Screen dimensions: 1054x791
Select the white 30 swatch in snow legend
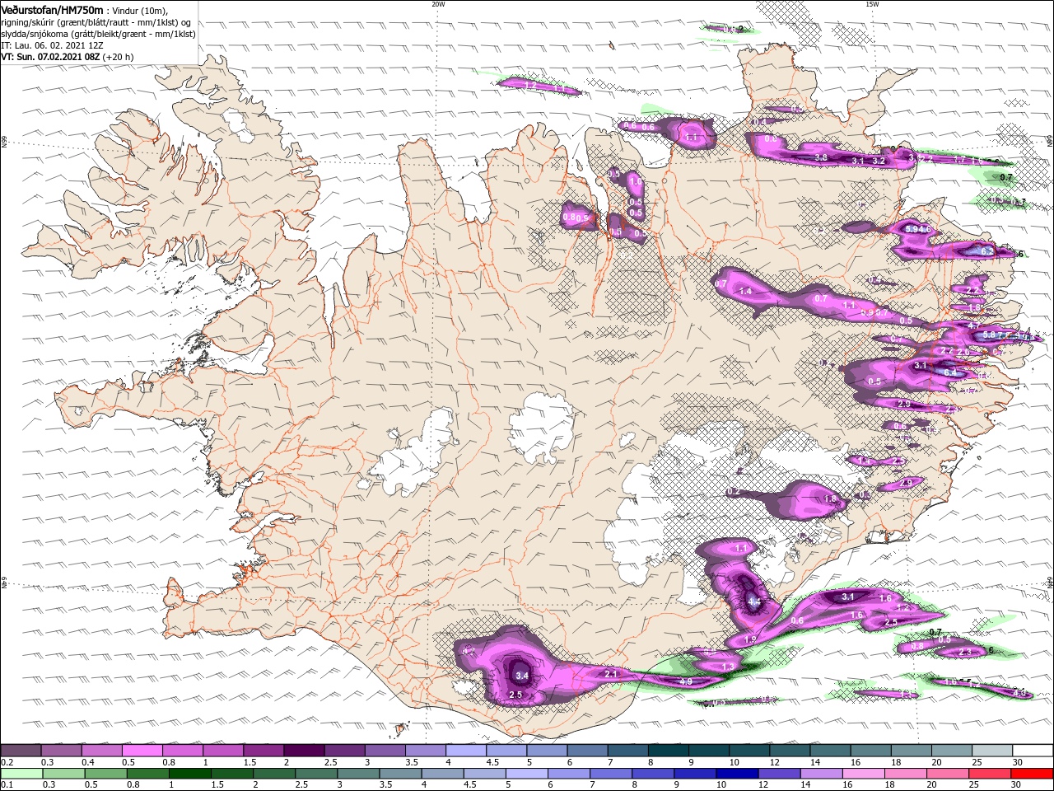[1033, 751]
